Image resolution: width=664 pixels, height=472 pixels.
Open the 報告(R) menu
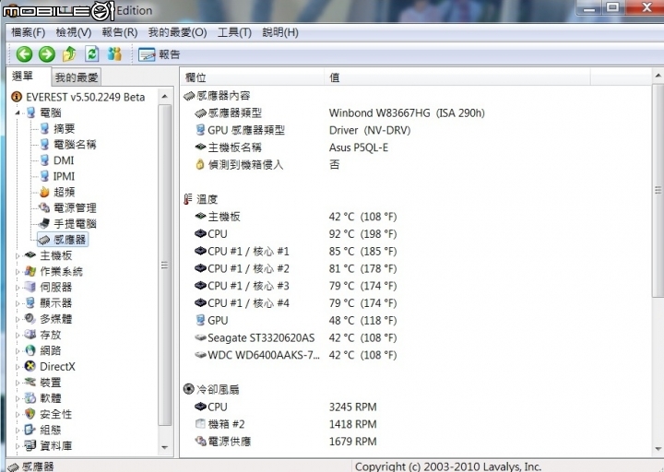[119, 32]
